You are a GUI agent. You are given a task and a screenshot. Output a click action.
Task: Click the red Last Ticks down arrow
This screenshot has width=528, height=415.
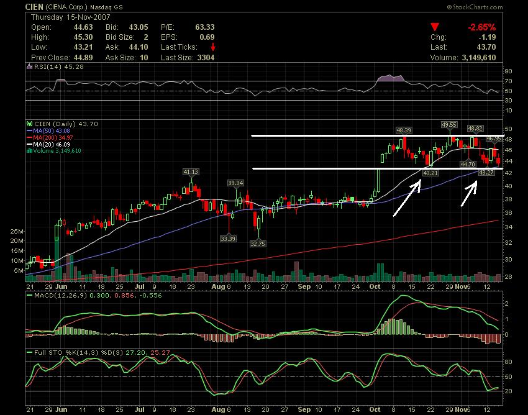[x=213, y=47]
